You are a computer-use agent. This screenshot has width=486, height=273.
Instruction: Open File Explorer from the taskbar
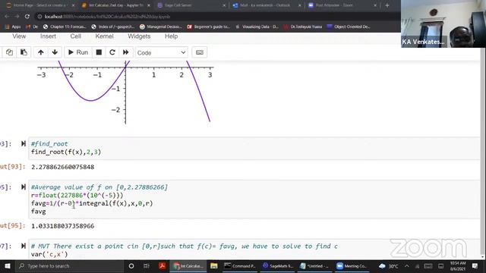pos(213,266)
